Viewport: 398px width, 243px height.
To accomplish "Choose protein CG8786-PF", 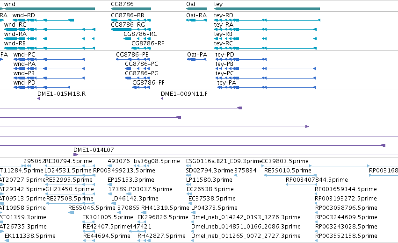I will click(148, 83).
